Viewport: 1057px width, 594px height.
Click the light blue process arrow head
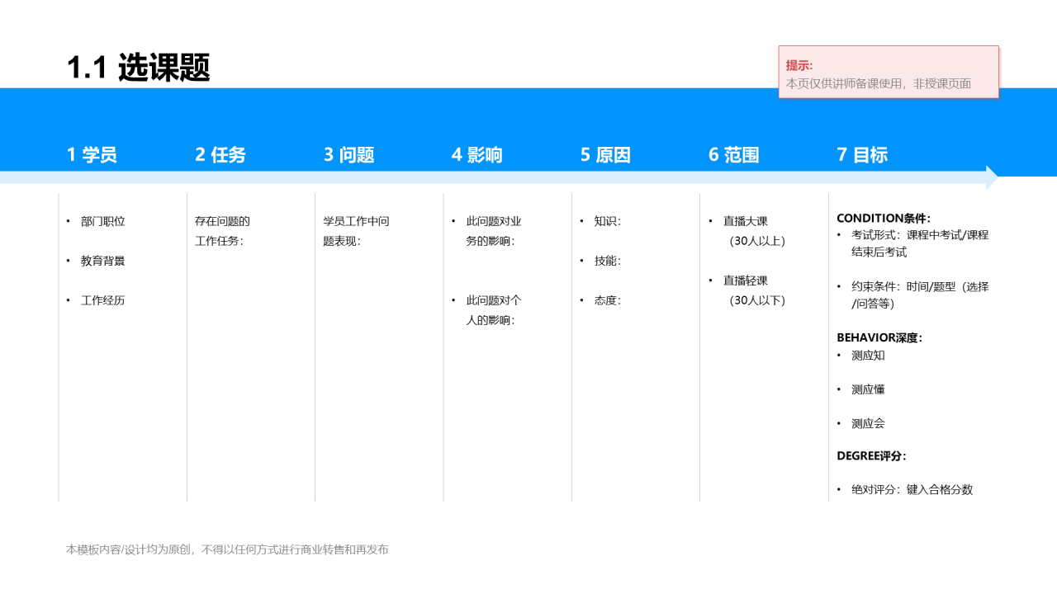(992, 177)
